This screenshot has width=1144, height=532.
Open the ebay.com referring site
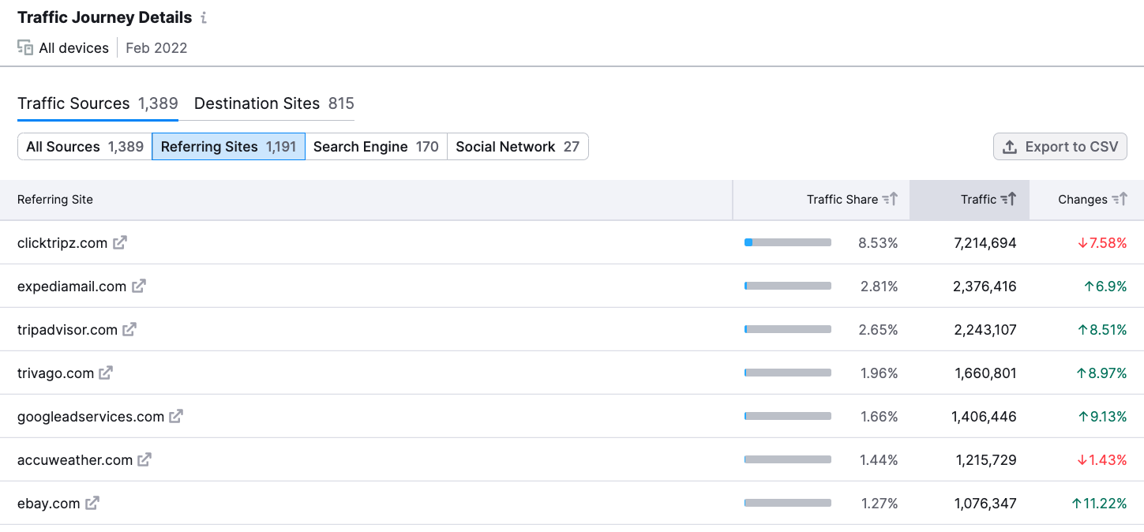coord(49,504)
